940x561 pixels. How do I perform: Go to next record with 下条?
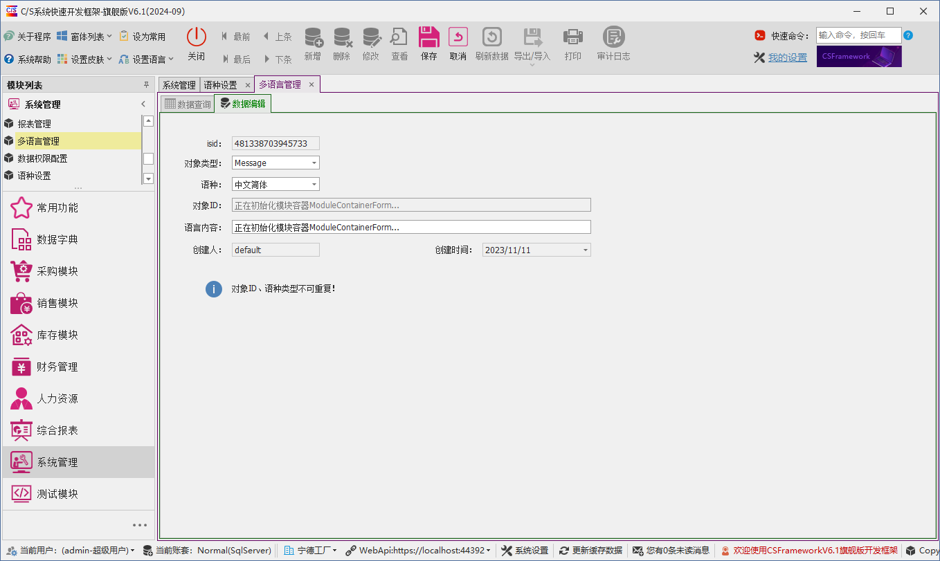point(277,59)
